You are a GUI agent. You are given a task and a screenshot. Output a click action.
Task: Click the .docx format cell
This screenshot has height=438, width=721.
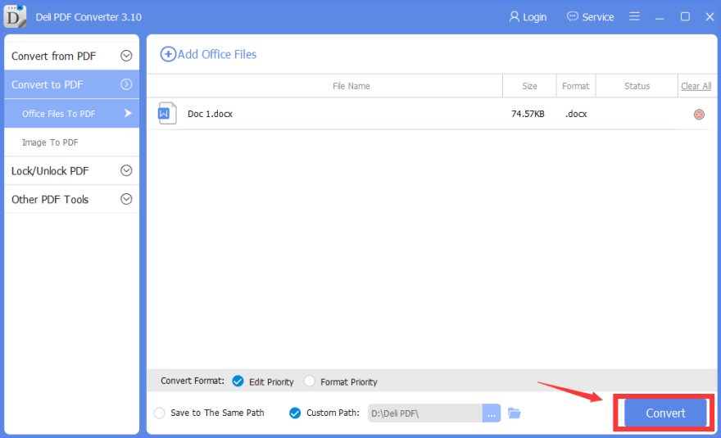[x=576, y=114]
